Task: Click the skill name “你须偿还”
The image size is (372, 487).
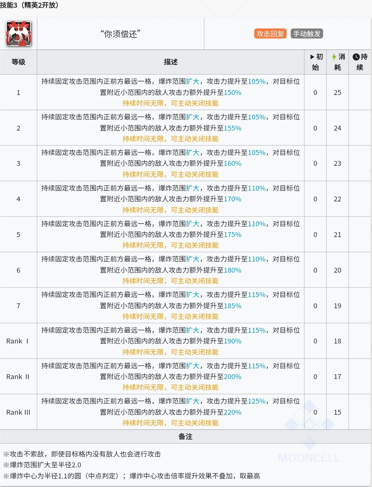Action: pyautogui.click(x=120, y=34)
